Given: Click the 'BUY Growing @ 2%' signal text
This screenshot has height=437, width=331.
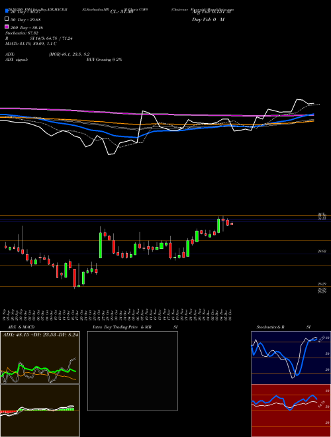Looking at the screenshot, I should coord(104,60).
